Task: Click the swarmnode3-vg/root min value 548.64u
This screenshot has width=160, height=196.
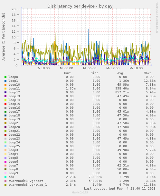Action: click(95, 181)
